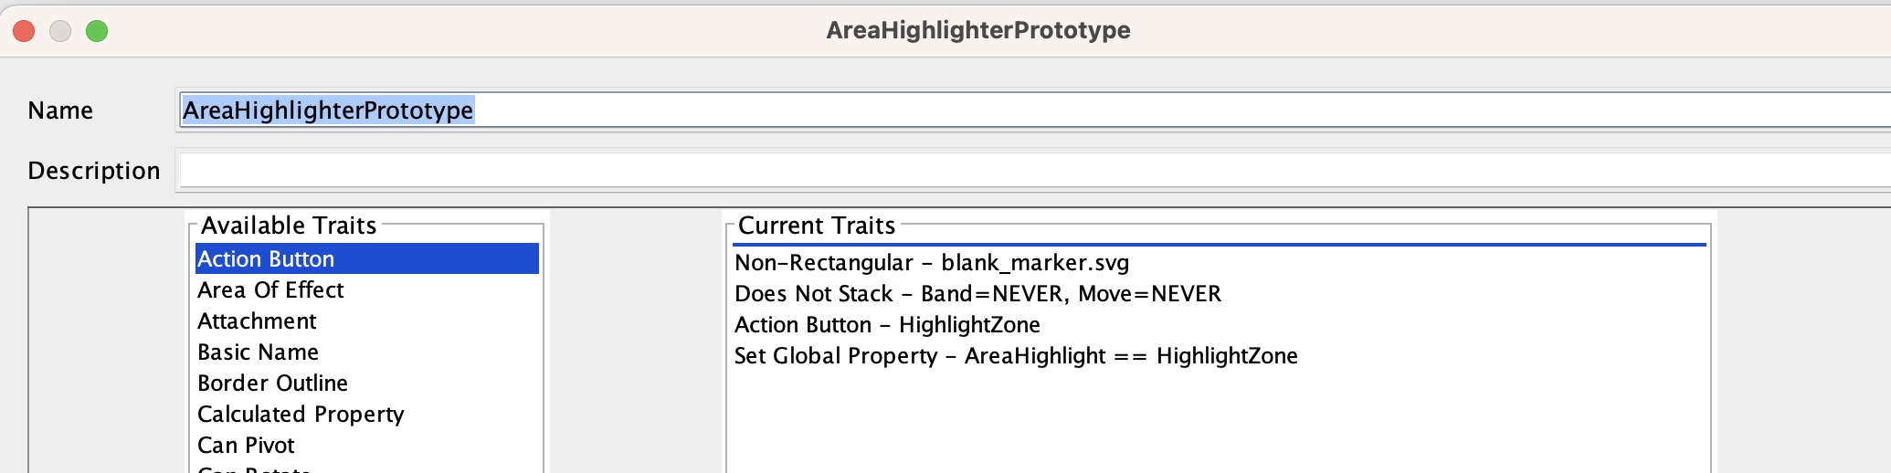Select Area Of Effect trait
The image size is (1891, 473).
(x=366, y=289)
